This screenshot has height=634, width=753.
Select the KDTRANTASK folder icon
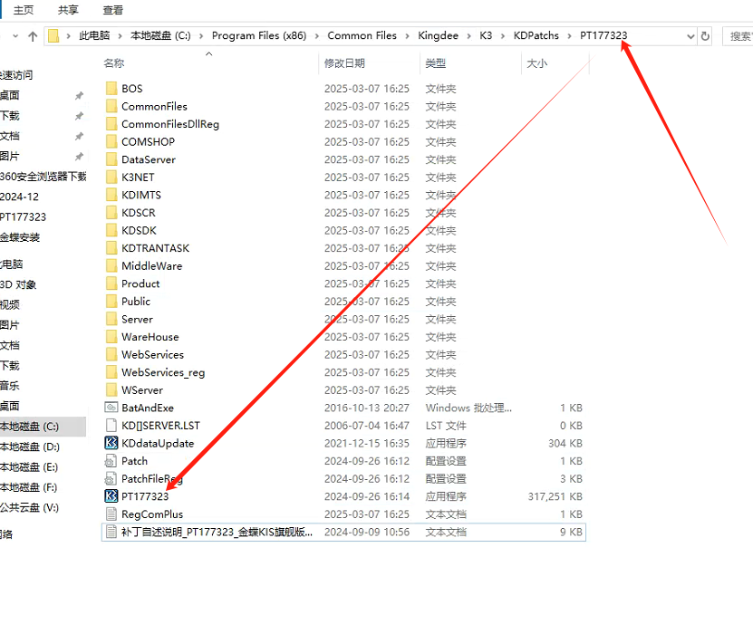point(111,248)
